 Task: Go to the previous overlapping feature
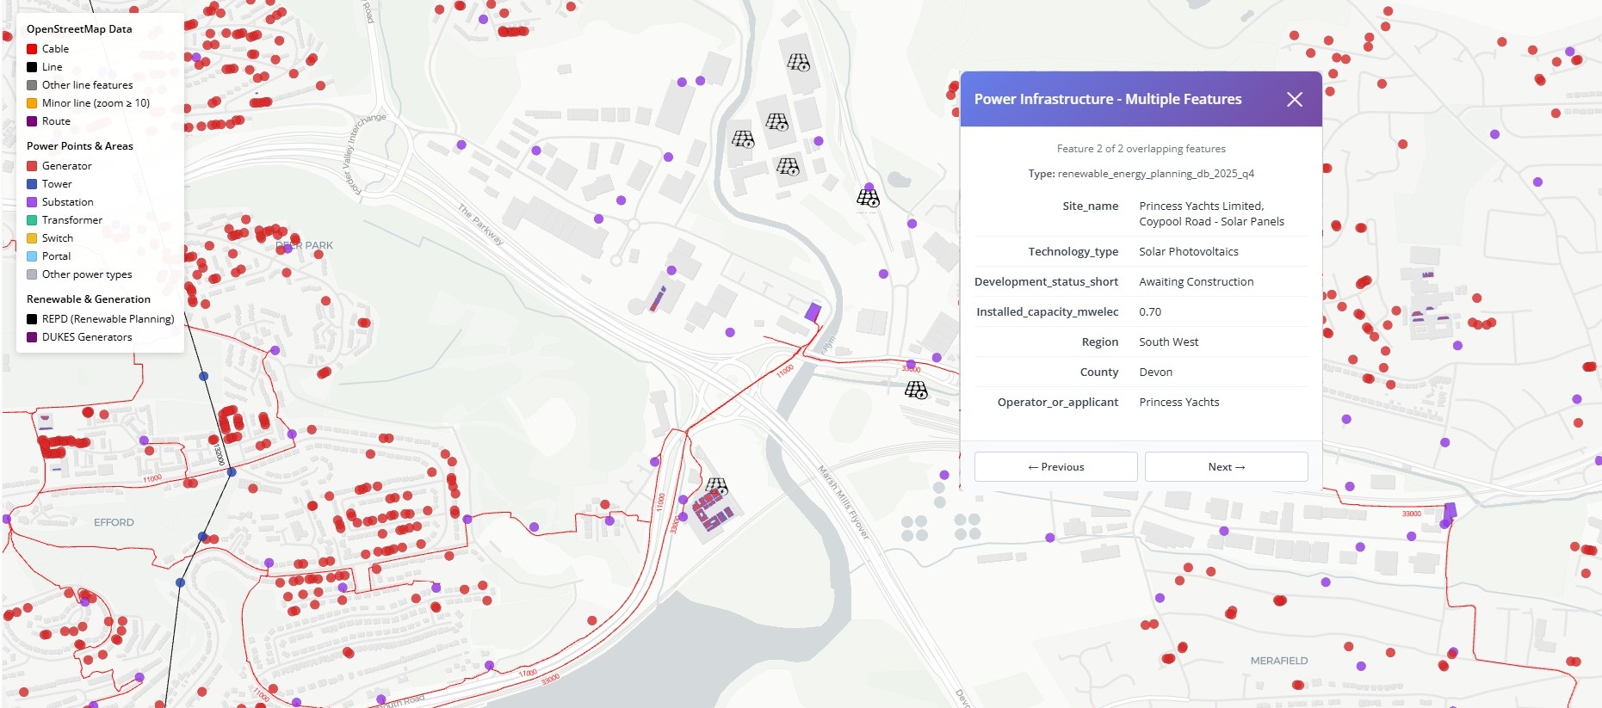(1055, 467)
